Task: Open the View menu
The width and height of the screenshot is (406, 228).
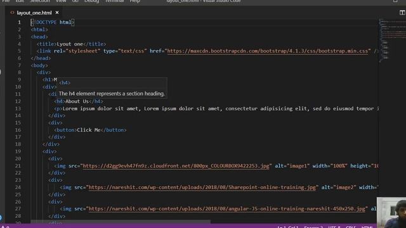Action: (x=61, y=1)
